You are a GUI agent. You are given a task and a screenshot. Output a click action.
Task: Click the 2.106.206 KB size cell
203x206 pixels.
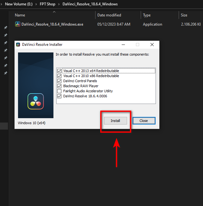point(191,24)
